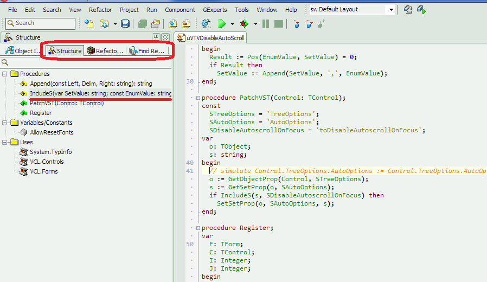Click Add file to project icon

(172, 24)
